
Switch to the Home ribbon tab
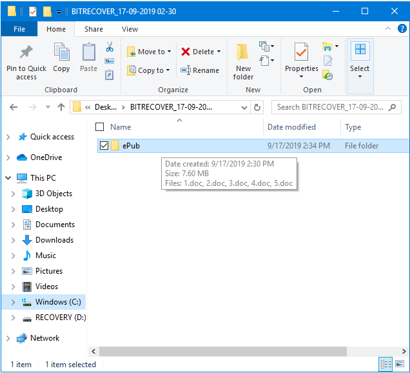point(56,29)
